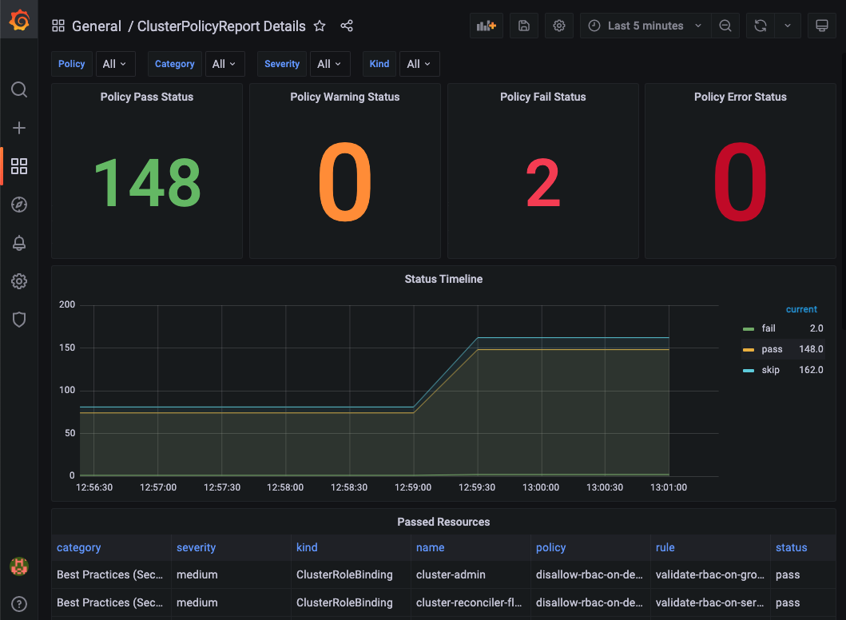Open the Alerting bell icon
The width and height of the screenshot is (846, 620).
(x=19, y=243)
